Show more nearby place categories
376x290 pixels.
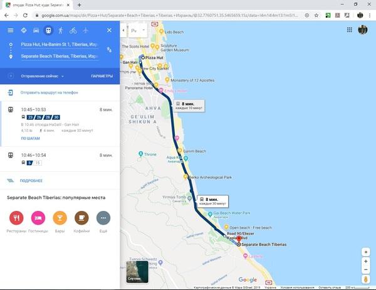(x=103, y=218)
